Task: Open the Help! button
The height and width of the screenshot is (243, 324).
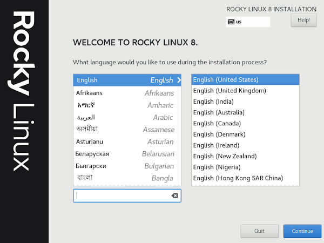Action: click(303, 20)
